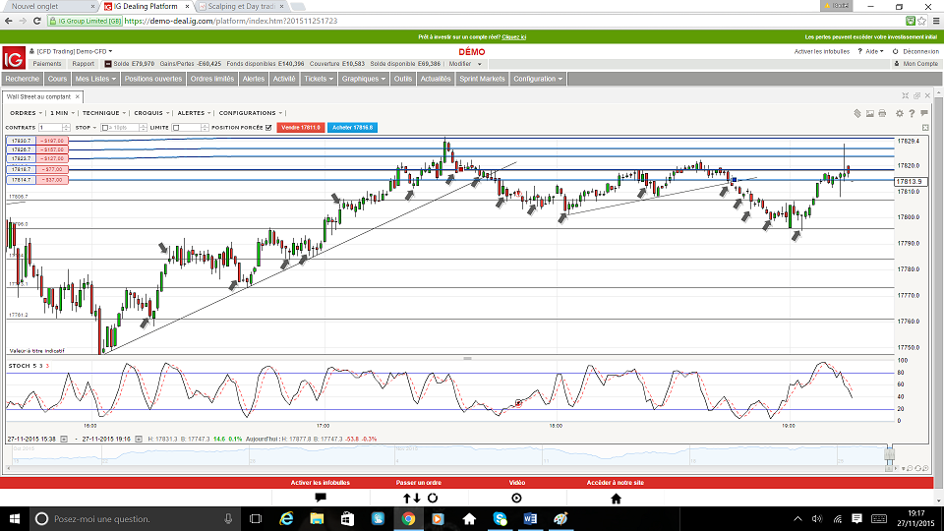Screen dimensions: 944x531
Task: Enable the Limite checkbox
Action: pyautogui.click(x=176, y=127)
